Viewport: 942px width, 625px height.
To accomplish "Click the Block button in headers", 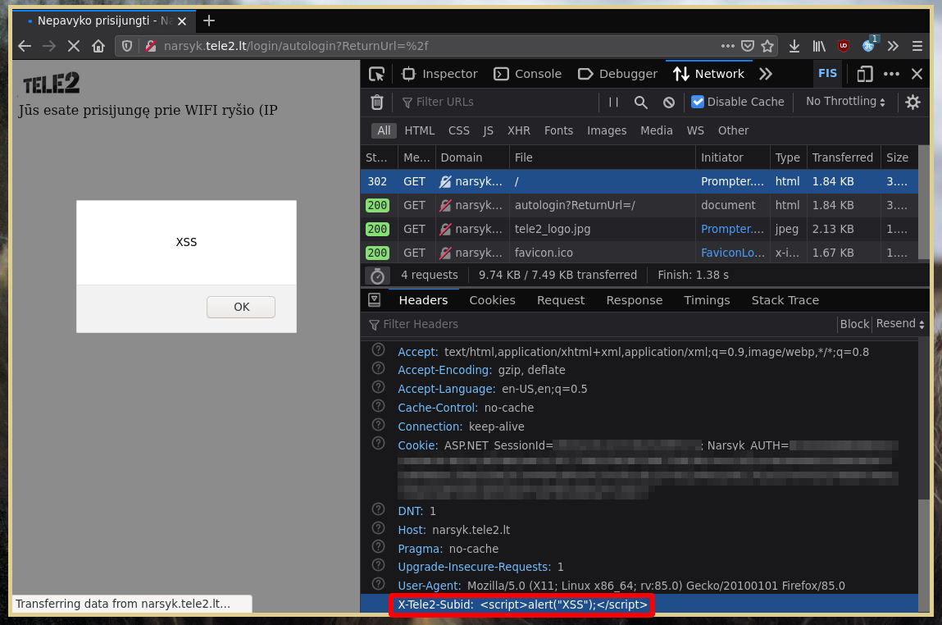I will point(854,324).
